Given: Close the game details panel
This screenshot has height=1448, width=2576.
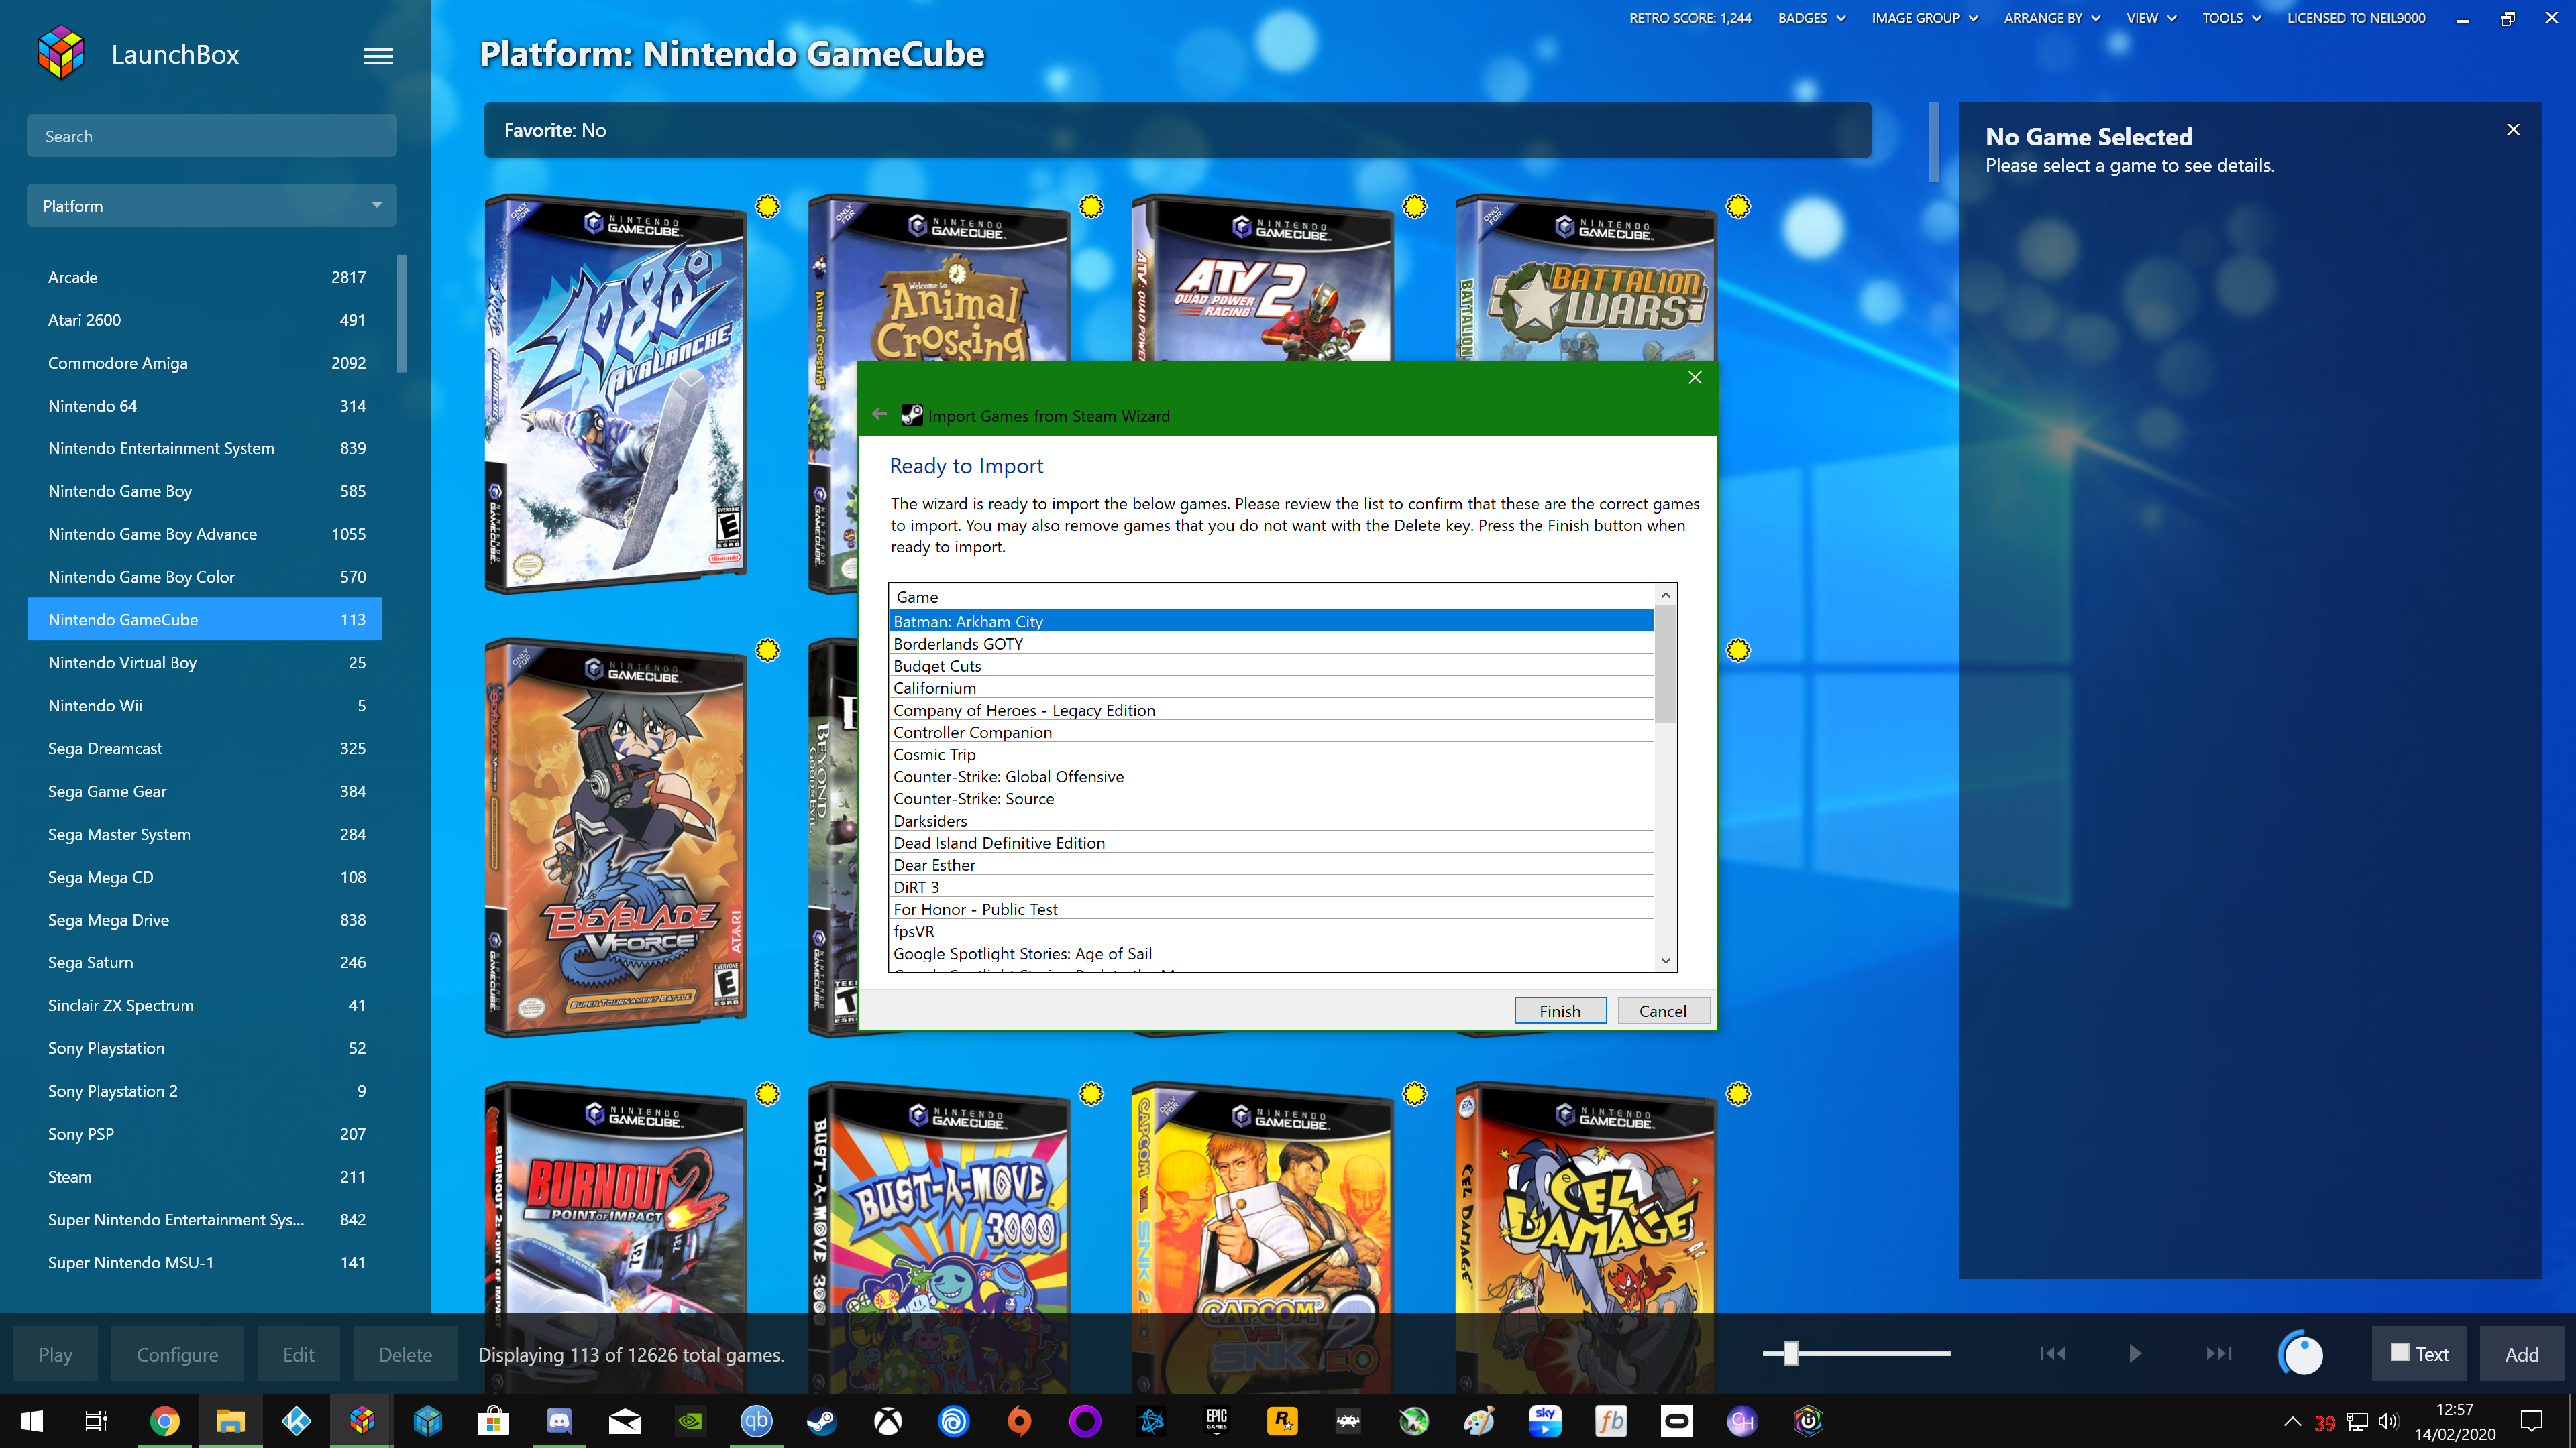Looking at the screenshot, I should [2513, 130].
